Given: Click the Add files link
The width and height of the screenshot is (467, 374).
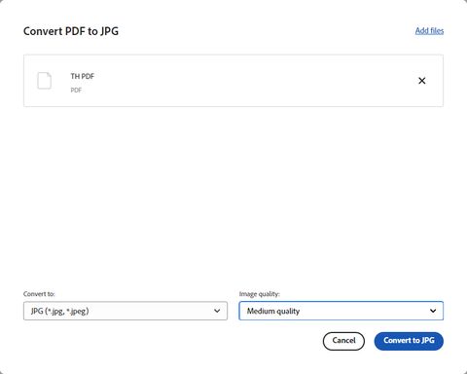Looking at the screenshot, I should [429, 31].
